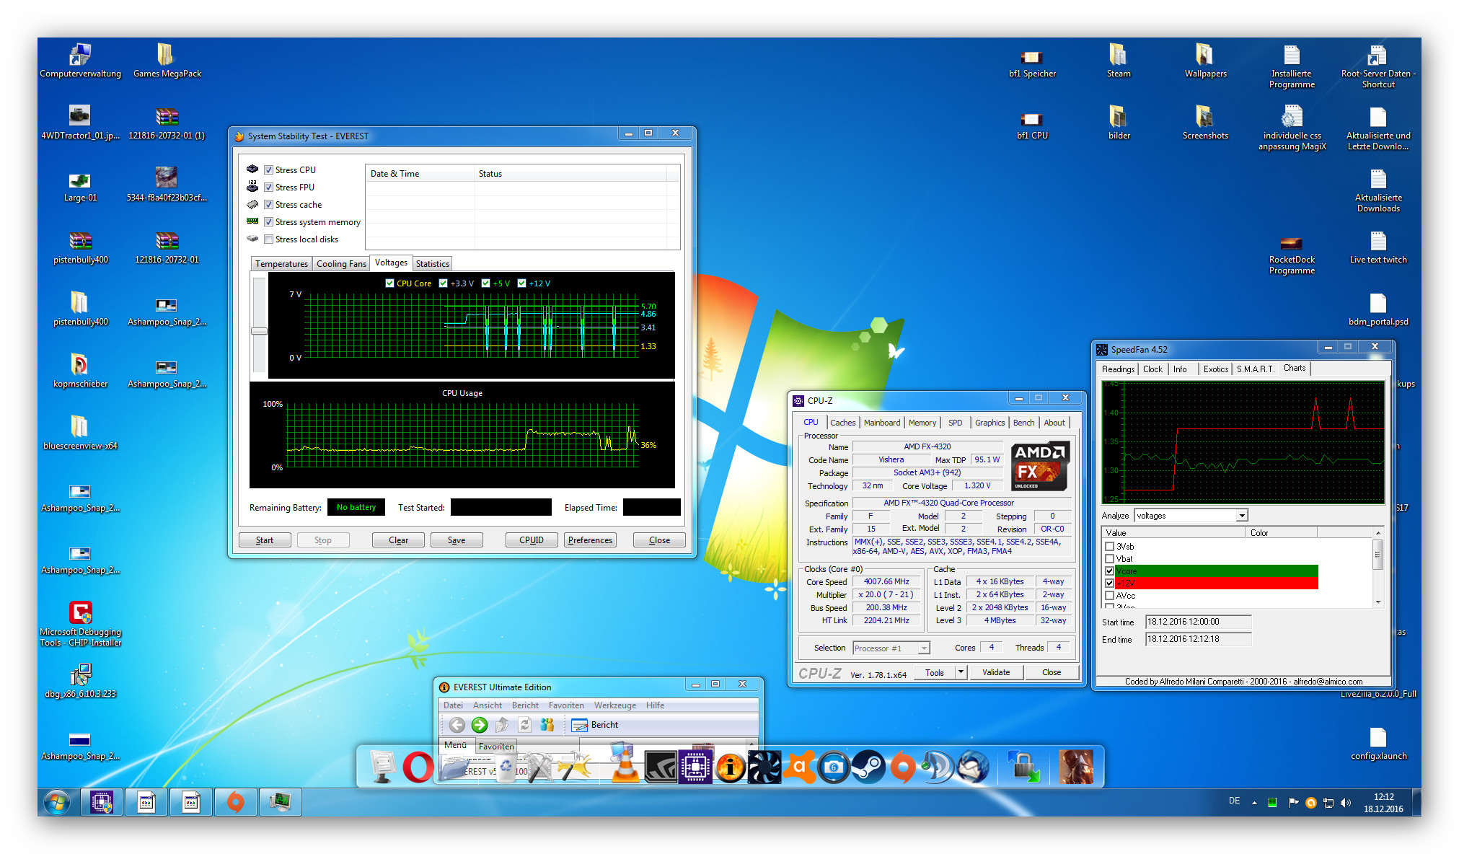The image size is (1459, 854).
Task: Click the orange EVEREST info icon in the dock
Action: [729, 767]
